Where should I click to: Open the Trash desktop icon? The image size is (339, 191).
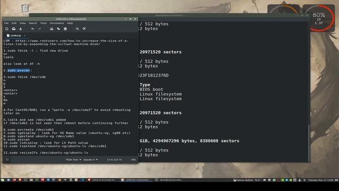coord(25,9)
